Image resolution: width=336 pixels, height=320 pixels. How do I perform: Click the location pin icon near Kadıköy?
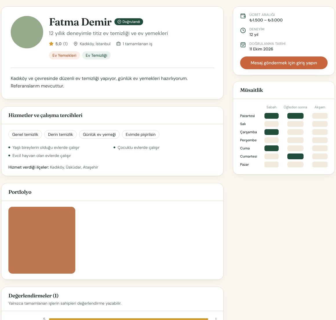click(75, 44)
